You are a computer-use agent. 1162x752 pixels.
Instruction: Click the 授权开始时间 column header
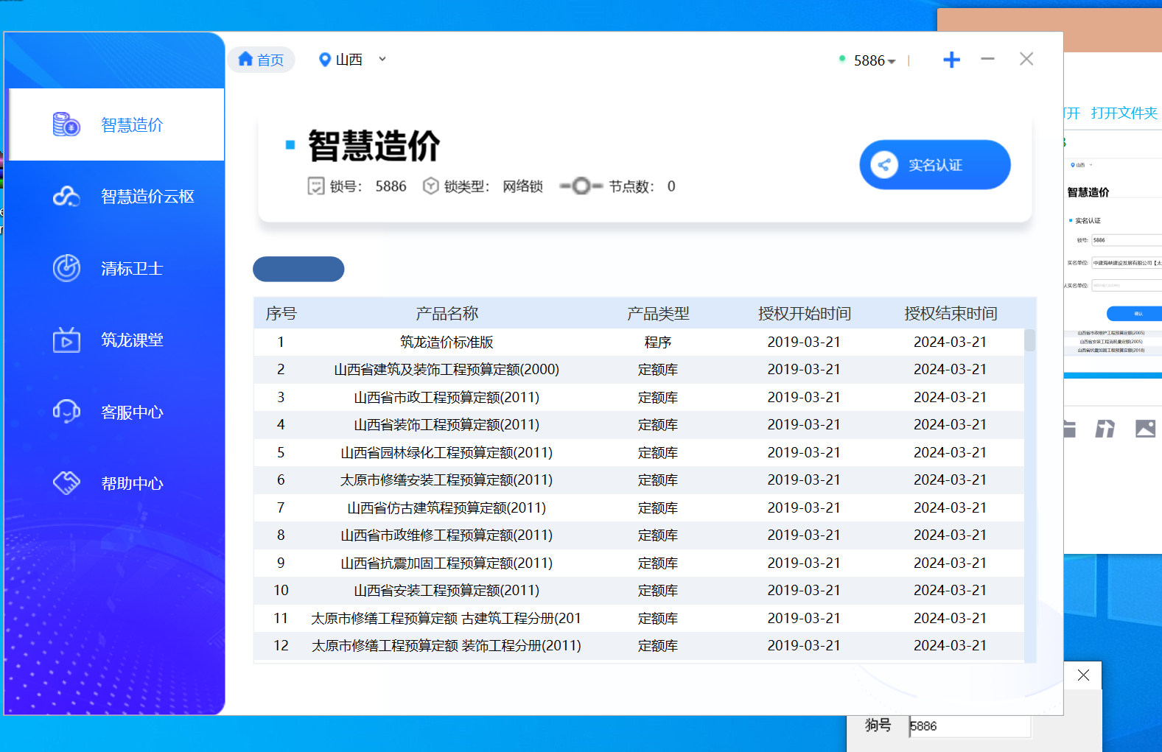point(804,314)
